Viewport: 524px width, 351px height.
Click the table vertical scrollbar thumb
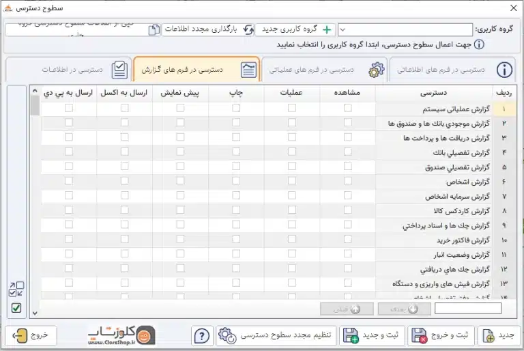pyautogui.click(x=35, y=105)
